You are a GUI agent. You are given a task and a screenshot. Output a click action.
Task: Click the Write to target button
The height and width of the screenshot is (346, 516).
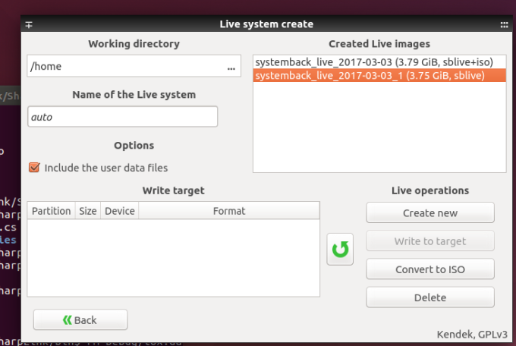click(430, 241)
